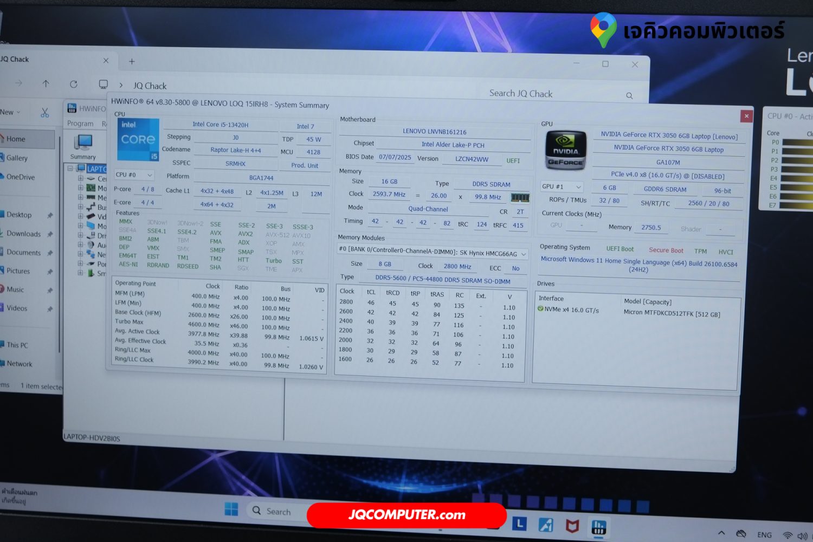813x542 pixels.
Task: Click the ENG language indicator
Action: (x=765, y=535)
